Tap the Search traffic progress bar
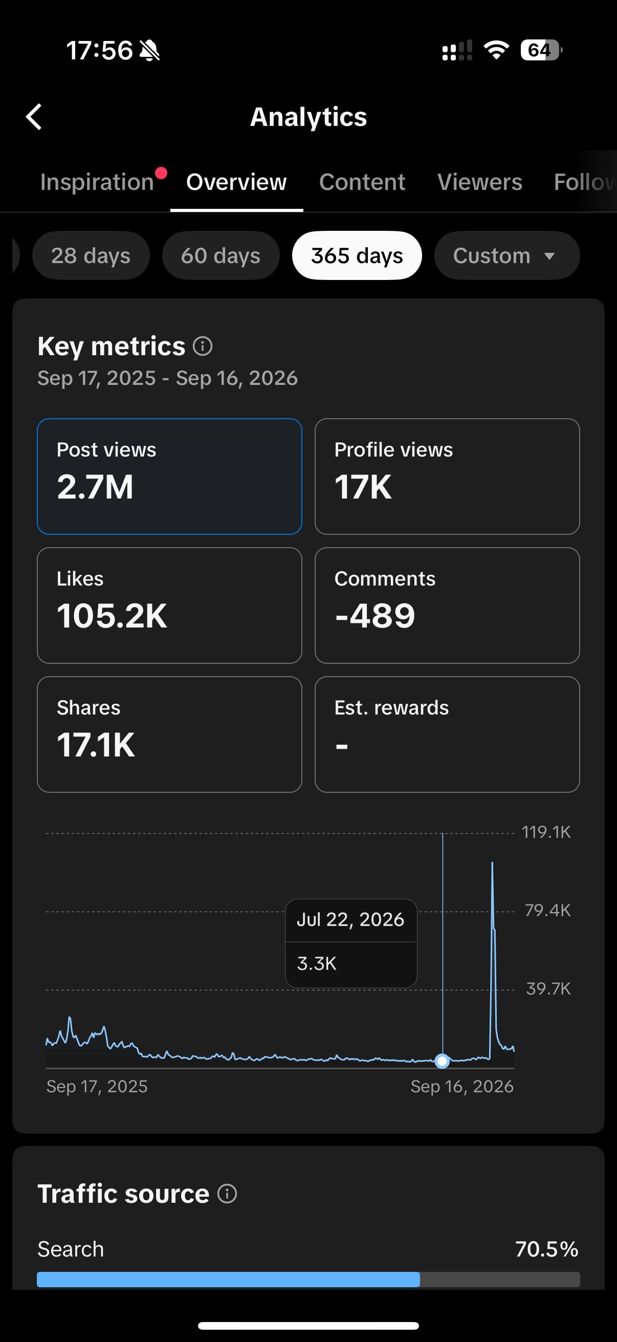Viewport: 617px width, 1342px height. (x=308, y=1280)
